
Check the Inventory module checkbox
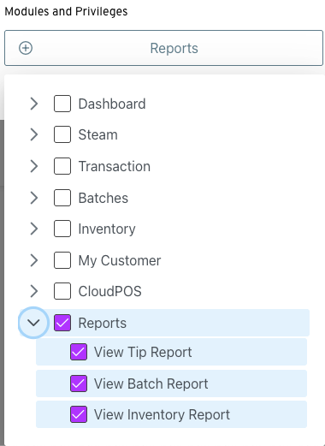[x=62, y=229]
